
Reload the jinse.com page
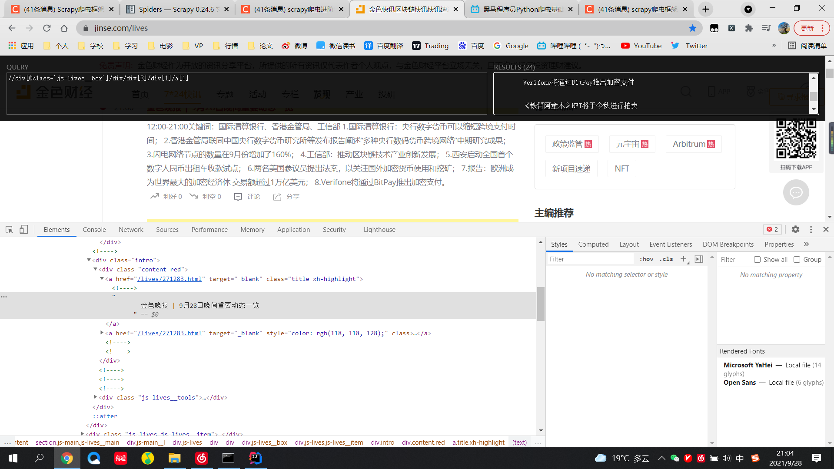(47, 28)
